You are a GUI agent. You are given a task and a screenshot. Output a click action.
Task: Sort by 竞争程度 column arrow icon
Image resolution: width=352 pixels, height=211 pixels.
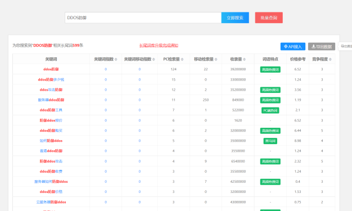(x=330, y=59)
